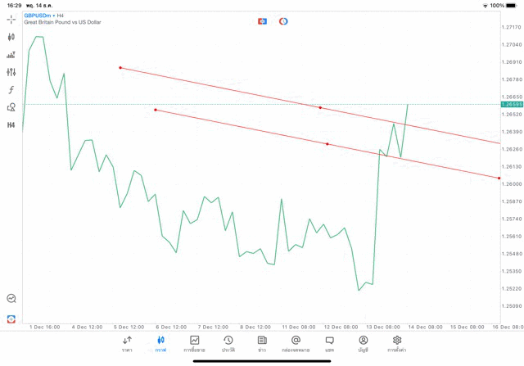The width and height of the screenshot is (524, 366).
Task: Click the red-blue circular trade icon
Action: tap(283, 20)
